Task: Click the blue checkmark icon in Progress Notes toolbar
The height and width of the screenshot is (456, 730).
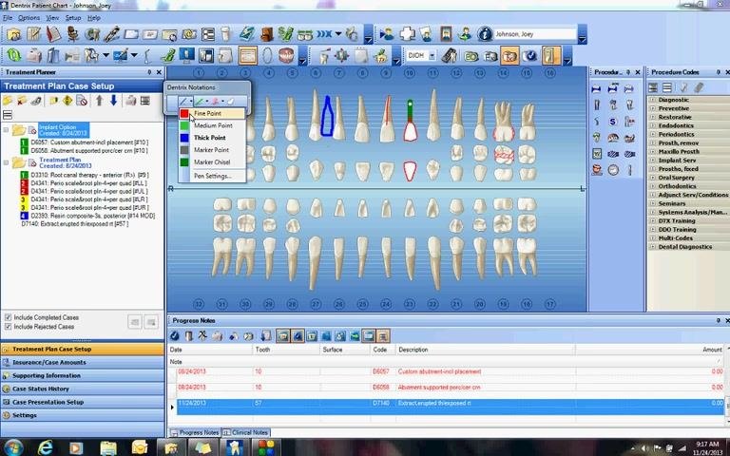Action: (x=175, y=335)
